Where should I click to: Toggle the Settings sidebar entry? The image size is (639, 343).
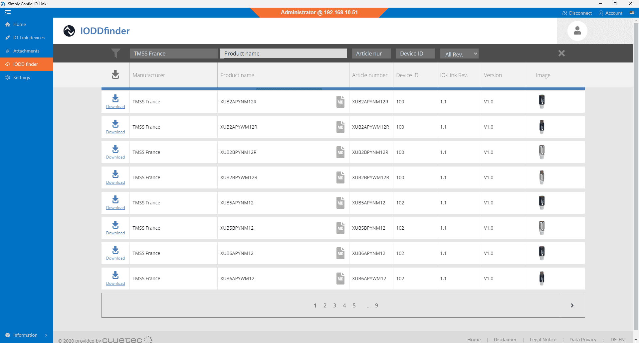tap(21, 77)
